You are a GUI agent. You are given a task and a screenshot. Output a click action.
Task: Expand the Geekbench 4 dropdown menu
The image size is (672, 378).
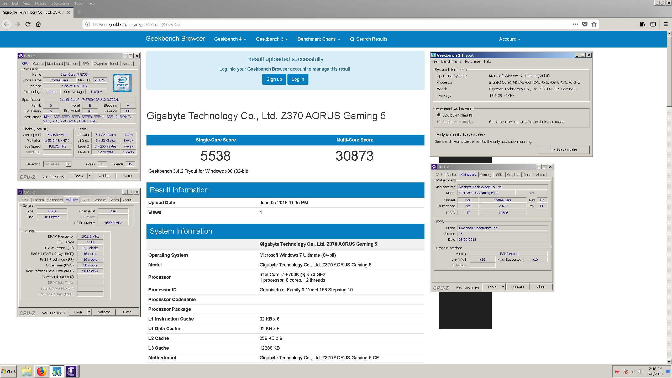coord(230,39)
